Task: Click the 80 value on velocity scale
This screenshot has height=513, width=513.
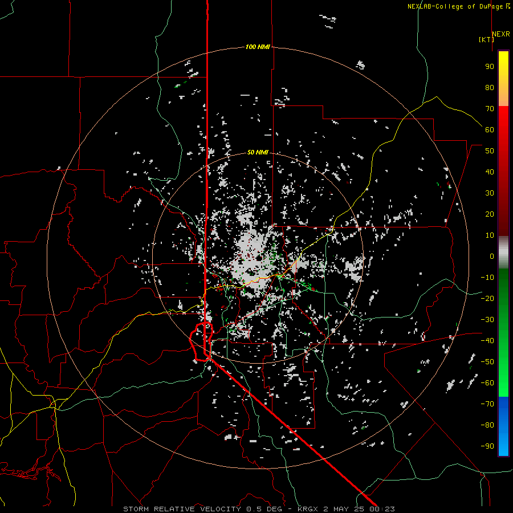Action: (490, 88)
